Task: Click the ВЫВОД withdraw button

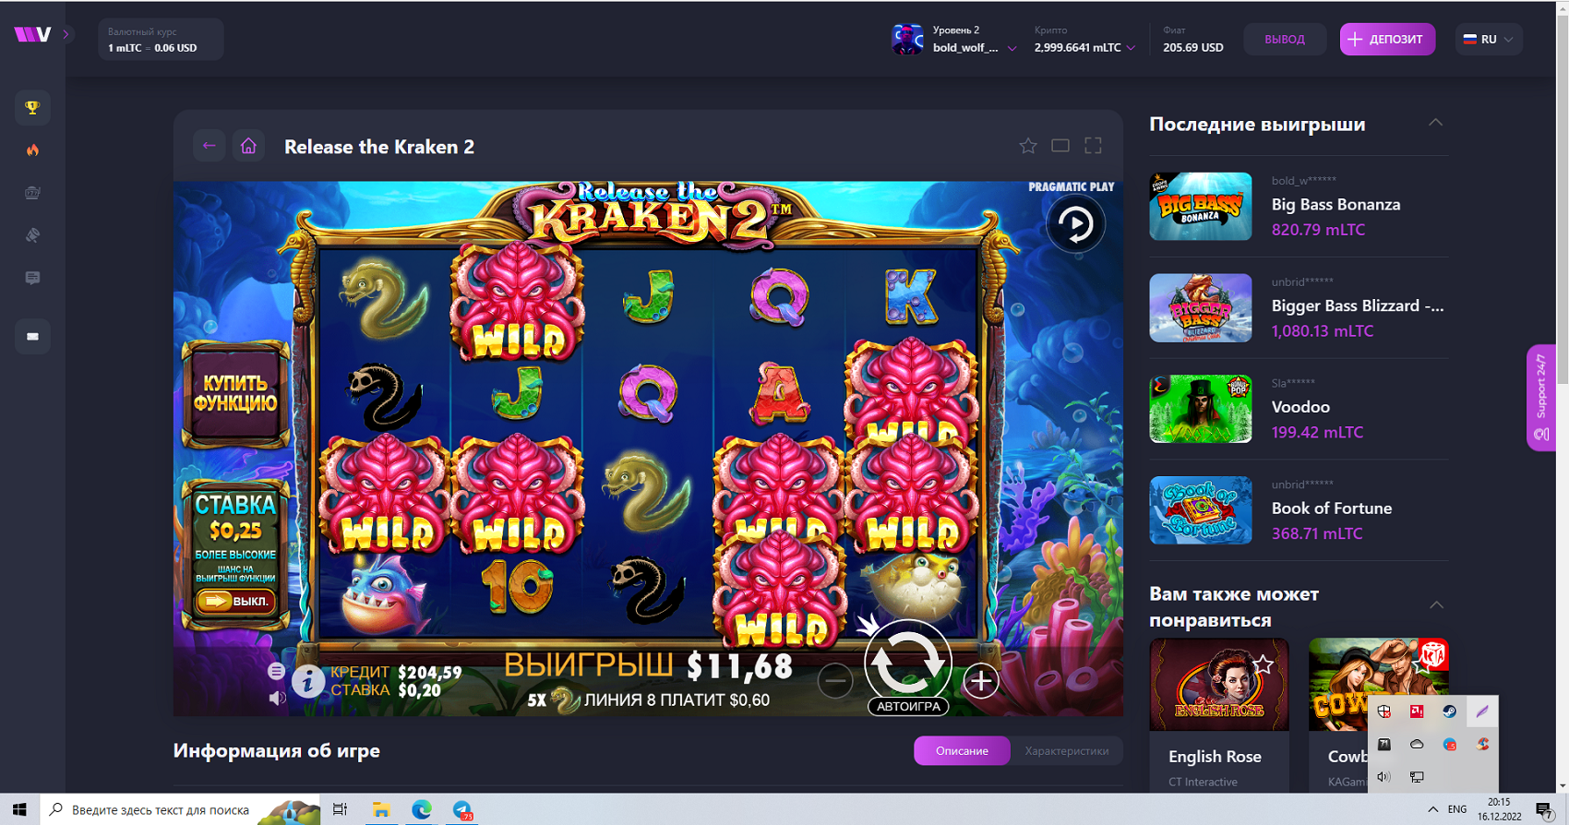Action: [1285, 40]
